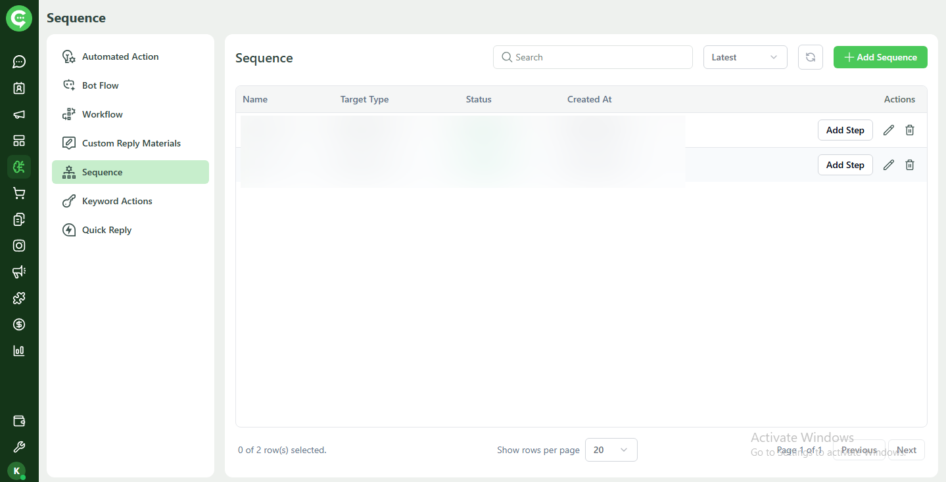Open the analytics bar chart section
Screen dimensions: 946x482
(19, 350)
